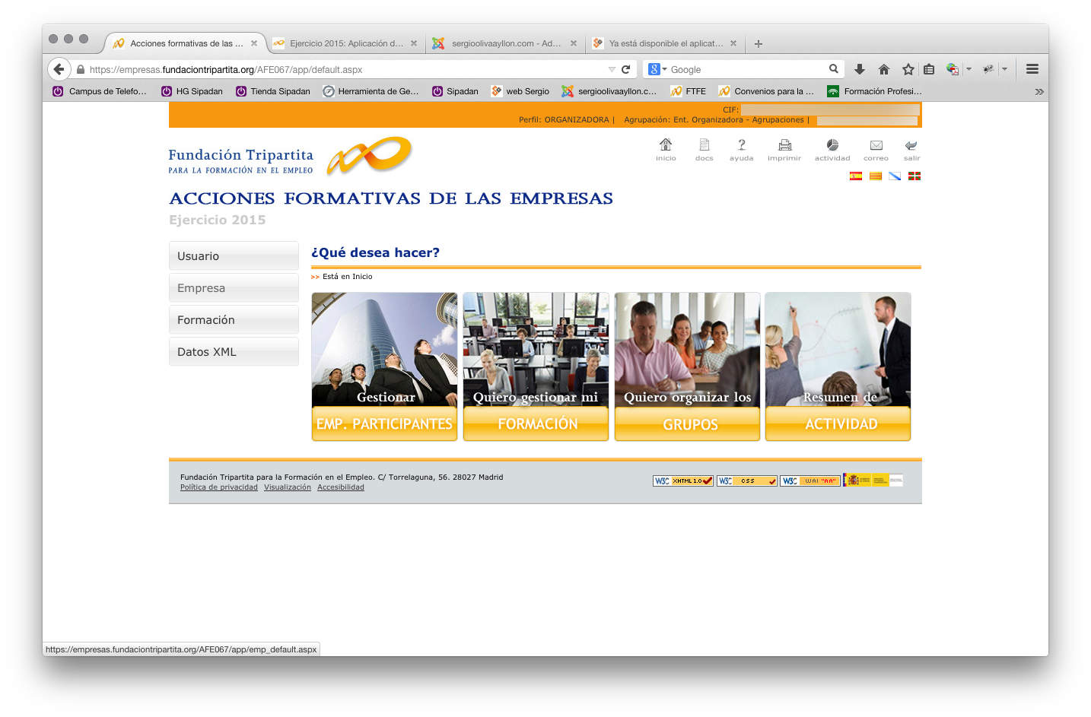Open the Herramienta de Ge… bookmark
Viewport: 1091px width, 717px height.
pos(371,91)
